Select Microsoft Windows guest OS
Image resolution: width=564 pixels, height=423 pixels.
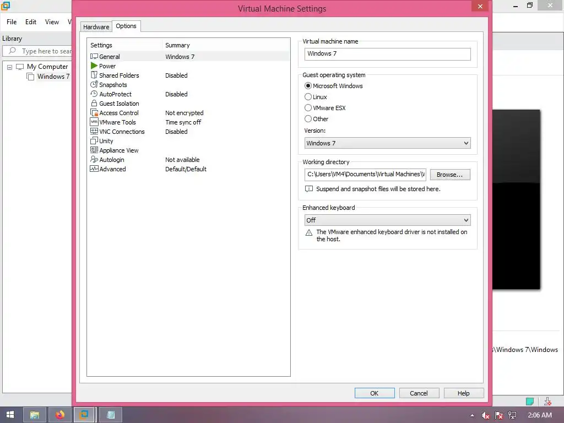click(308, 86)
